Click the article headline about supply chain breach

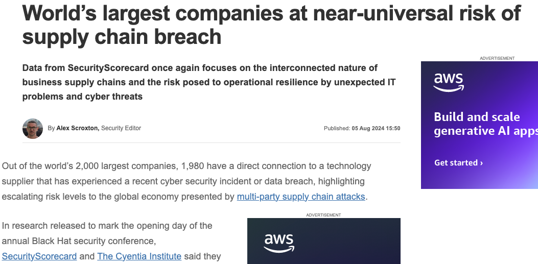point(271,25)
